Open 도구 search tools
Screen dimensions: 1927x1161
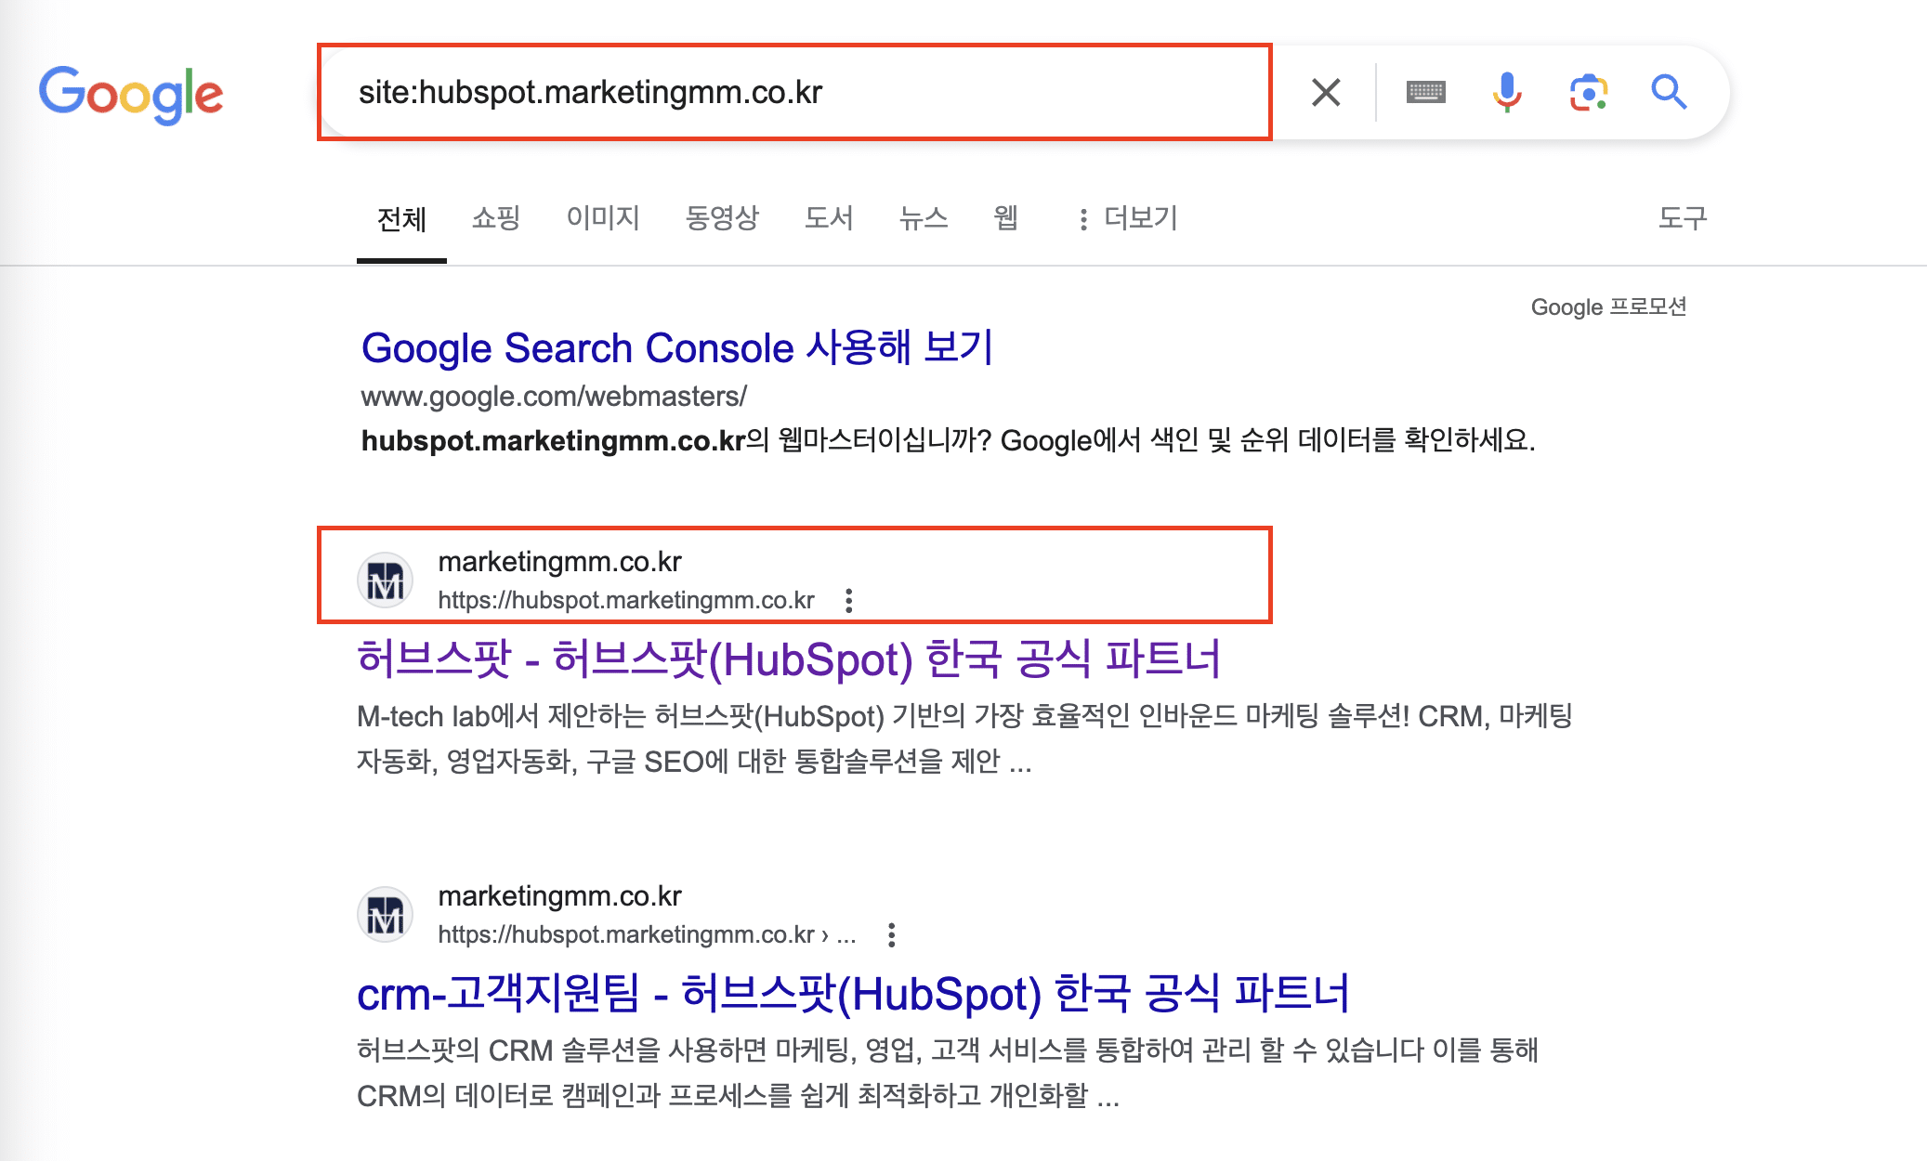(x=1683, y=218)
